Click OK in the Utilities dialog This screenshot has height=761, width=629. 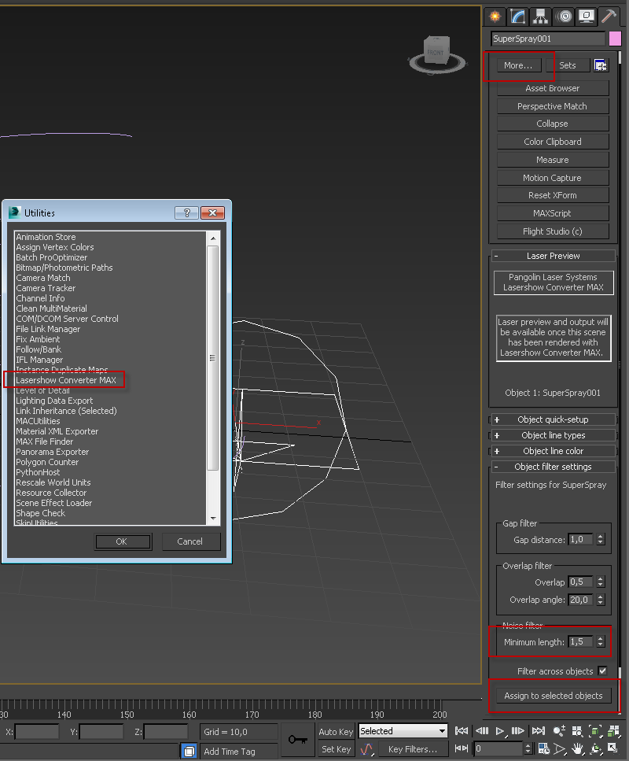pos(121,541)
